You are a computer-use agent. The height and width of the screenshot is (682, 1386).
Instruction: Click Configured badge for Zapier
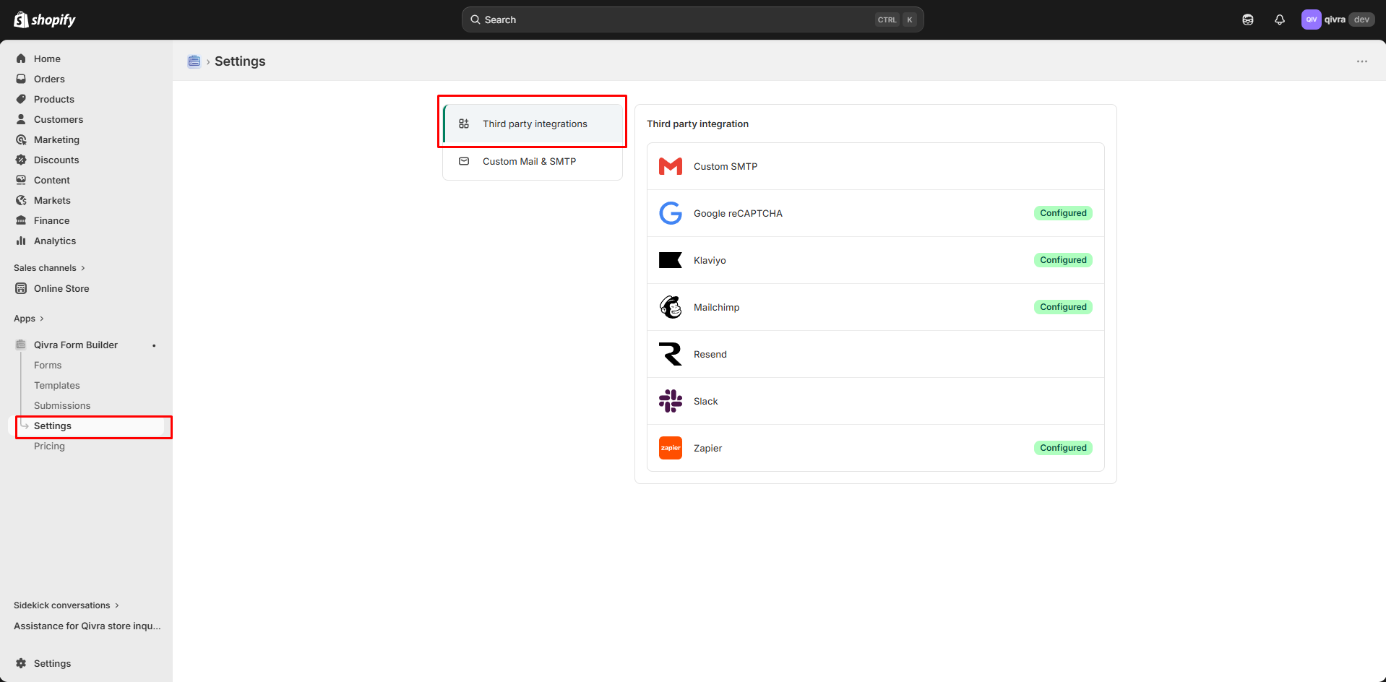(x=1063, y=448)
